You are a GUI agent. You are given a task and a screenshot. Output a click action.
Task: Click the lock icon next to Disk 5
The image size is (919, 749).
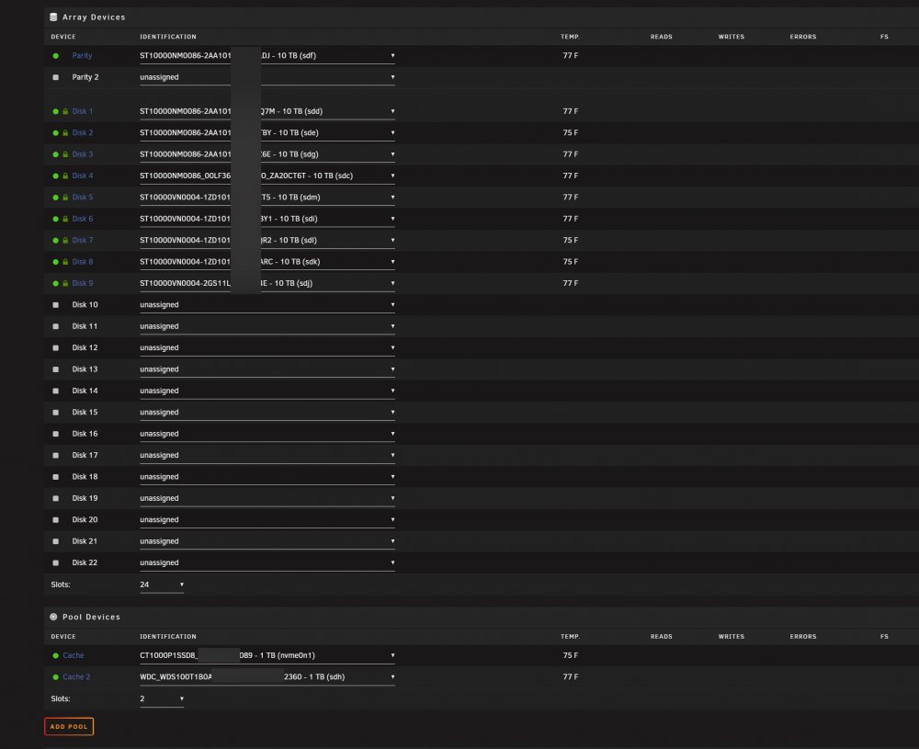[65, 198]
